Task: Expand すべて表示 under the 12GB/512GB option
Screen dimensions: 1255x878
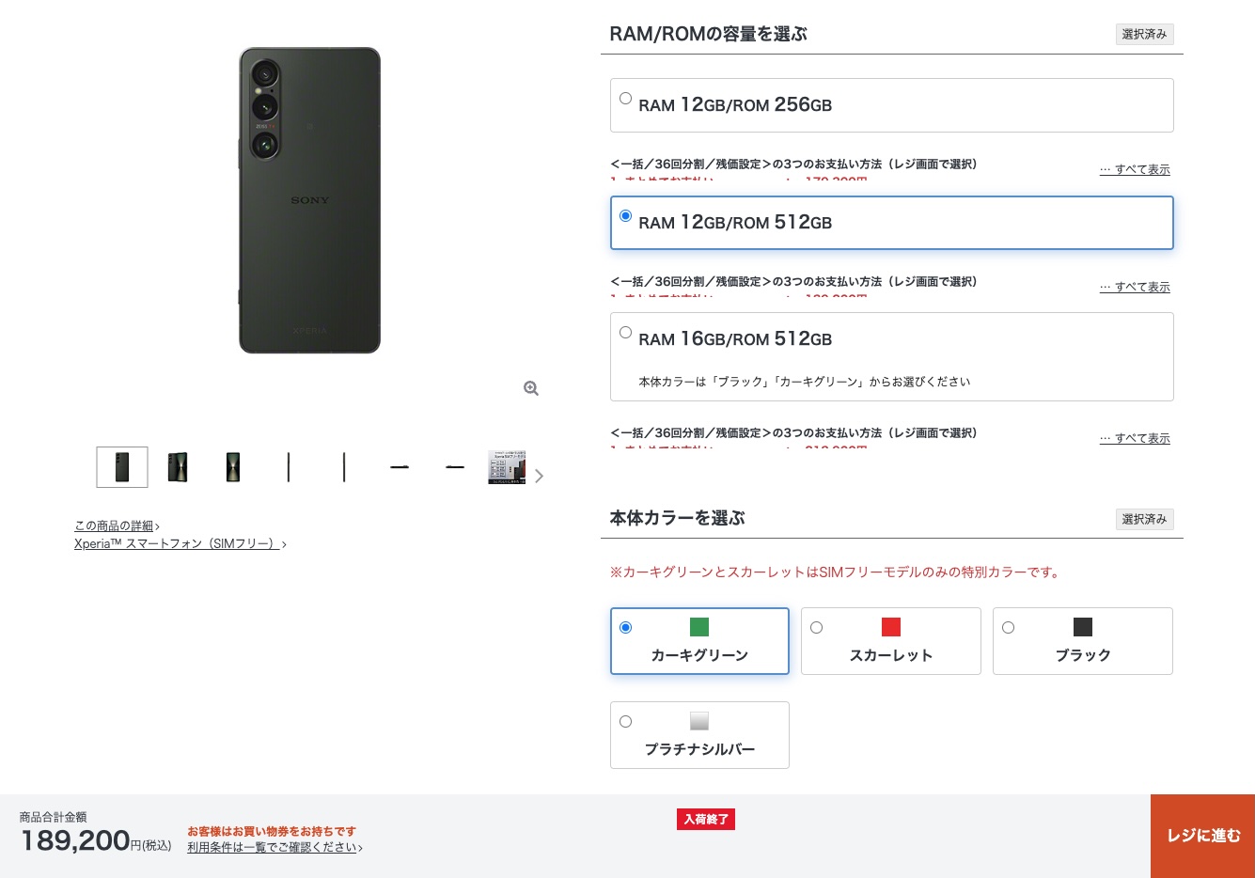Action: pos(1135,287)
